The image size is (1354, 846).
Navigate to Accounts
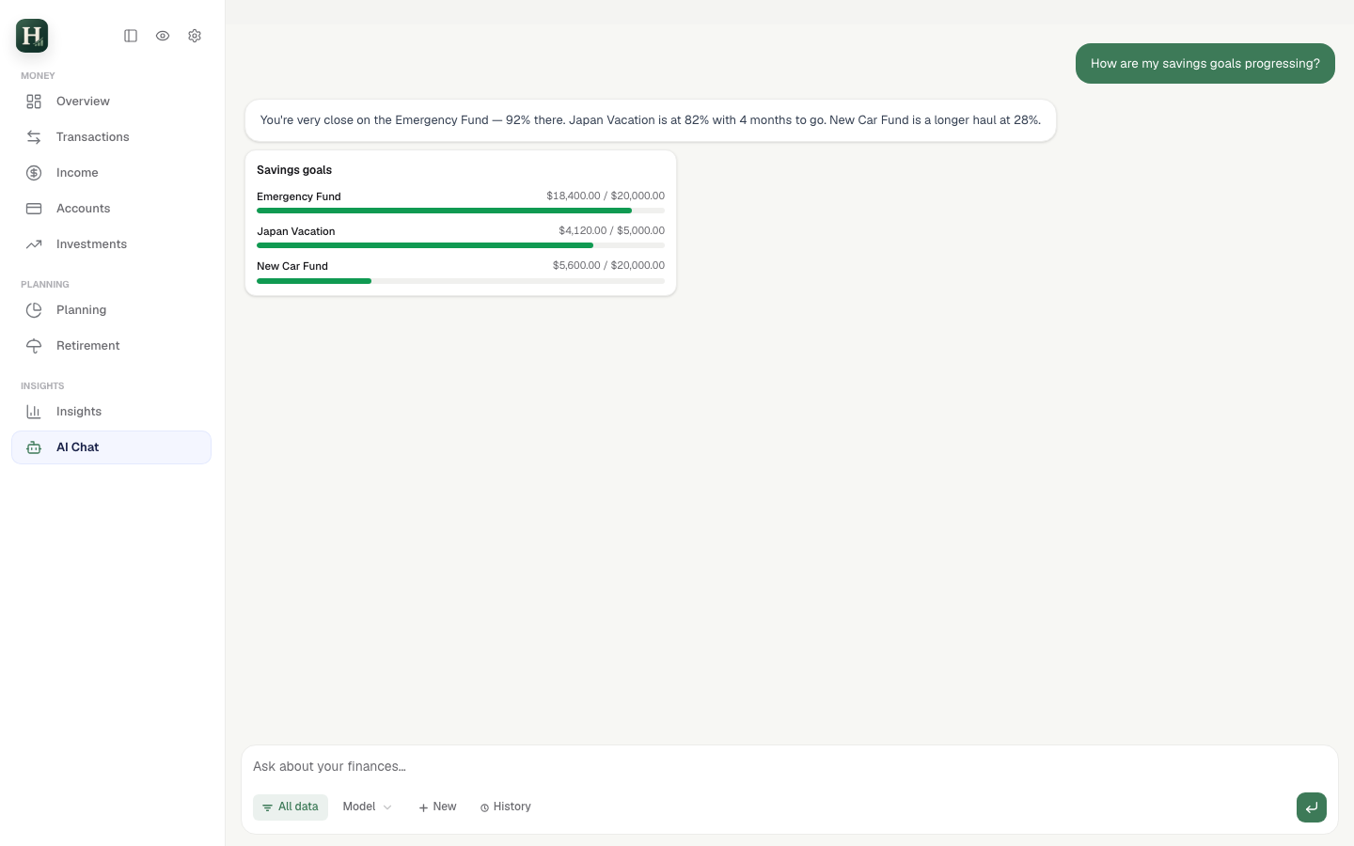click(111, 209)
